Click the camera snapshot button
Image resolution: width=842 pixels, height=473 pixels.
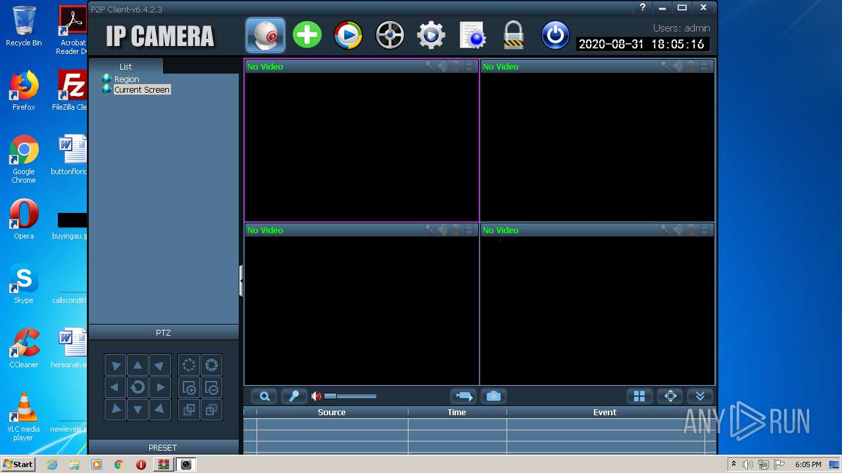coord(494,396)
